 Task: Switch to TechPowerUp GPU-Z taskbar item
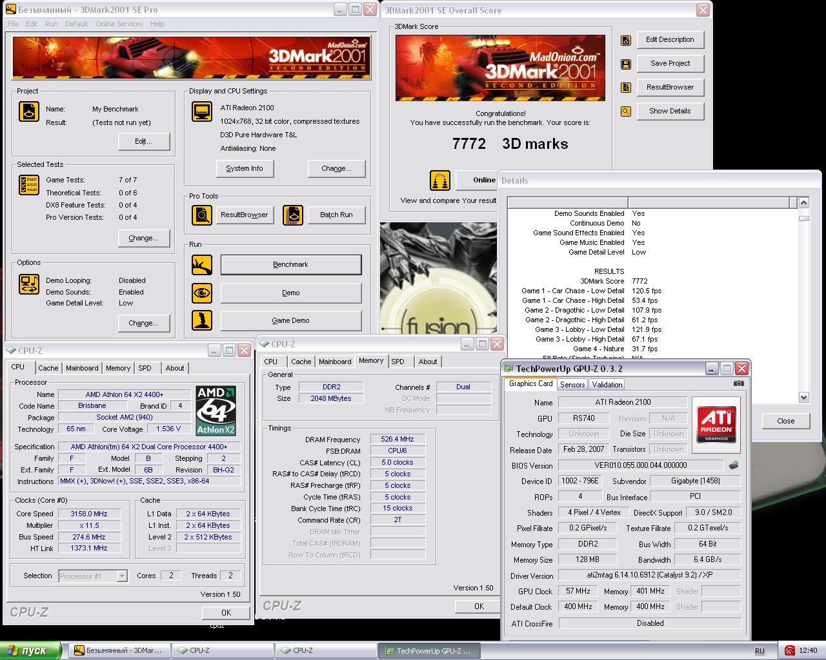428,651
